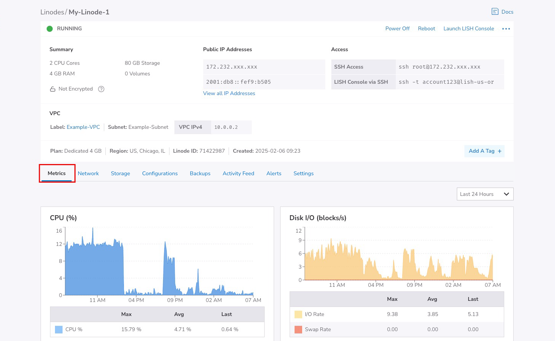Click the plus icon in Add A Tag
The height and width of the screenshot is (341, 555).
[499, 151]
